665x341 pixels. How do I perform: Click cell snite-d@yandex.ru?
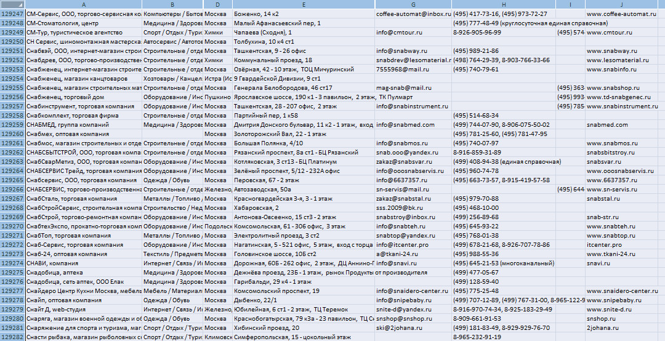point(414,309)
